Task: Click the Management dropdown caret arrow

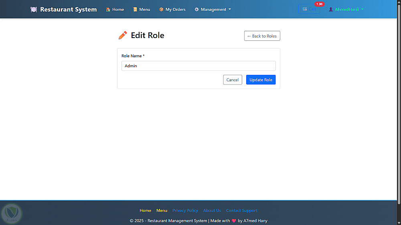Action: point(230,10)
